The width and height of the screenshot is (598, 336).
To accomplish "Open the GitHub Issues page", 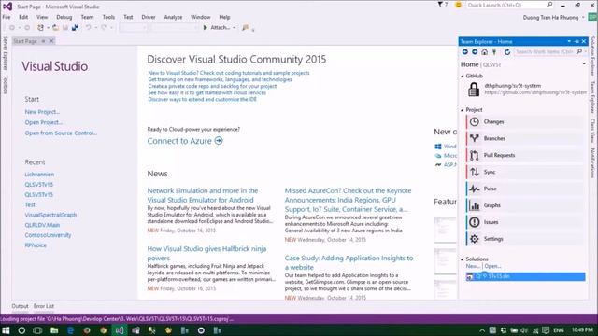I will pos(525,222).
